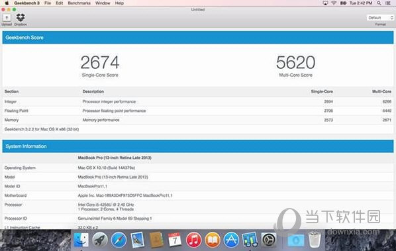The height and width of the screenshot is (251, 396).
Task: Launch Safari from the Dock
Action: [119, 240]
